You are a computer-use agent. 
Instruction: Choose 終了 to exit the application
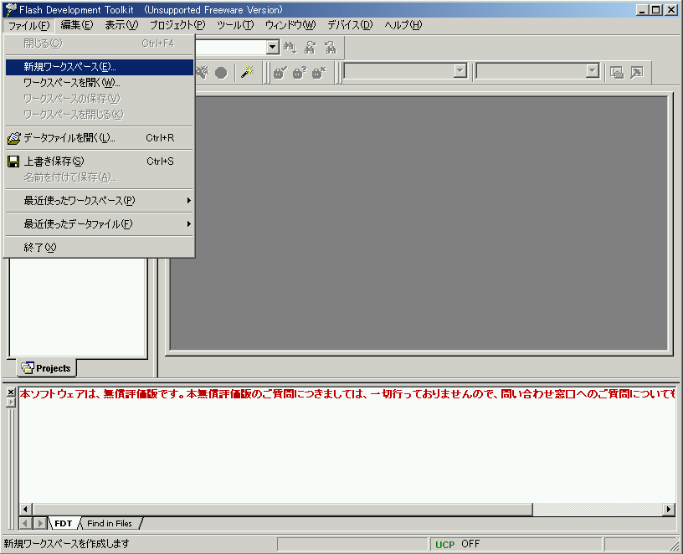[100, 248]
